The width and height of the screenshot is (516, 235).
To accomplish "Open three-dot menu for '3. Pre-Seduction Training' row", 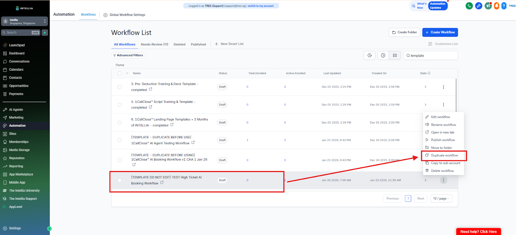I will click(x=443, y=87).
